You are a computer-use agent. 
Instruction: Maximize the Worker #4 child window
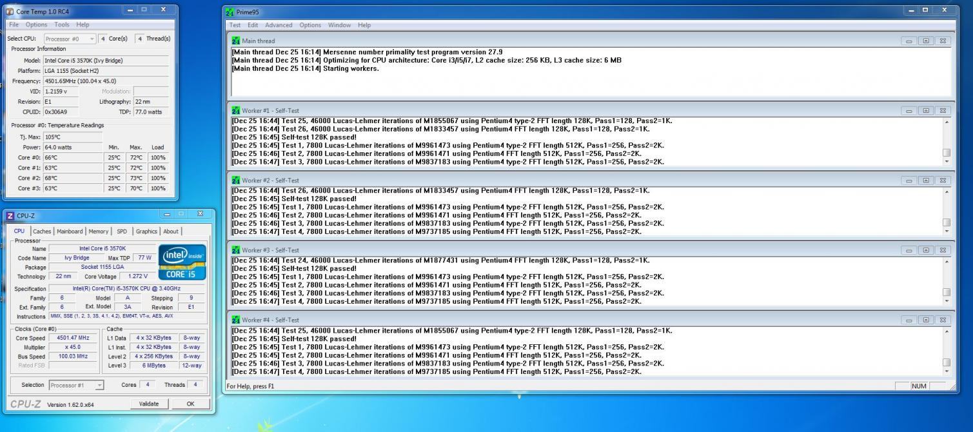926,320
